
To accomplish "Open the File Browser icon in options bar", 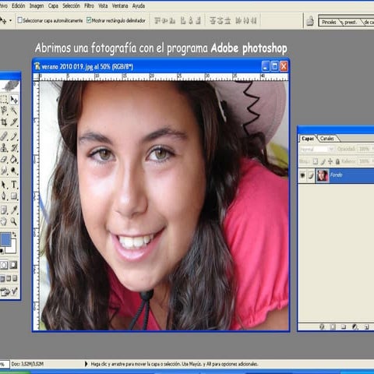I will pyautogui.click(x=310, y=21).
